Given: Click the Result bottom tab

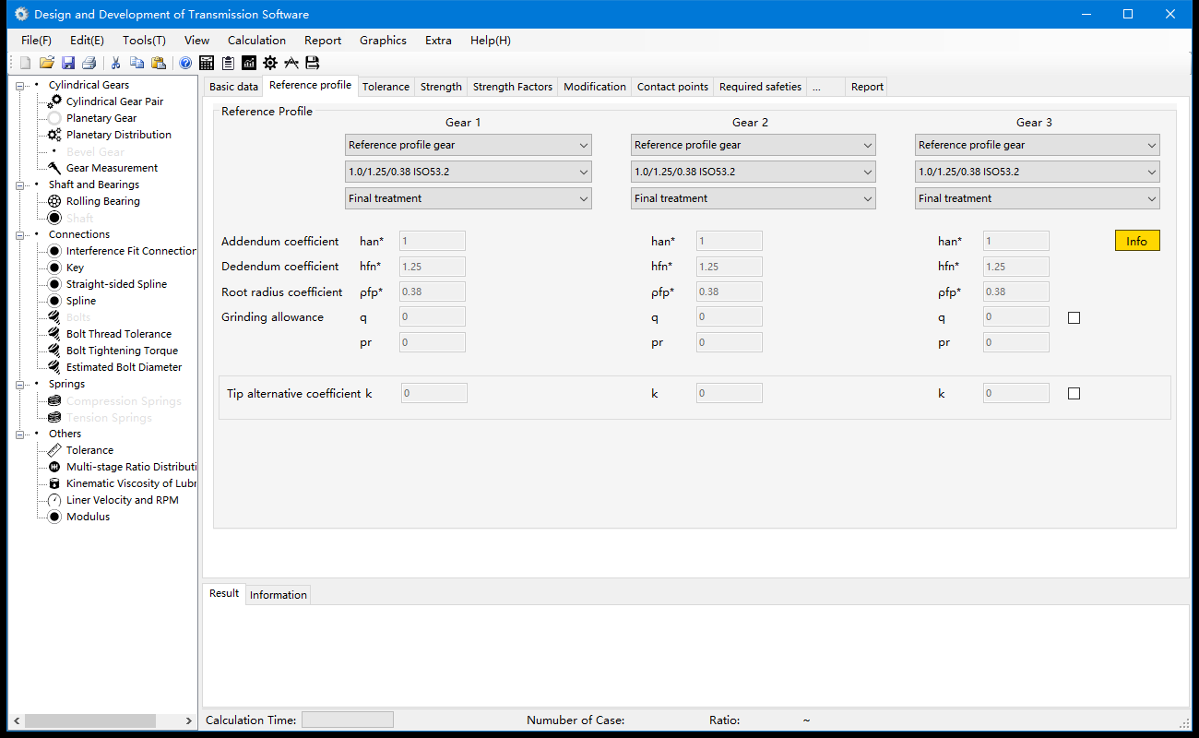Looking at the screenshot, I should click(x=223, y=593).
